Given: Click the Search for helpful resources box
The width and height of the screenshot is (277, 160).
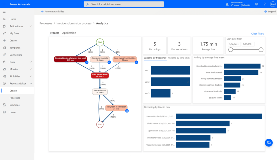Looking at the screenshot, I should click(x=124, y=4).
